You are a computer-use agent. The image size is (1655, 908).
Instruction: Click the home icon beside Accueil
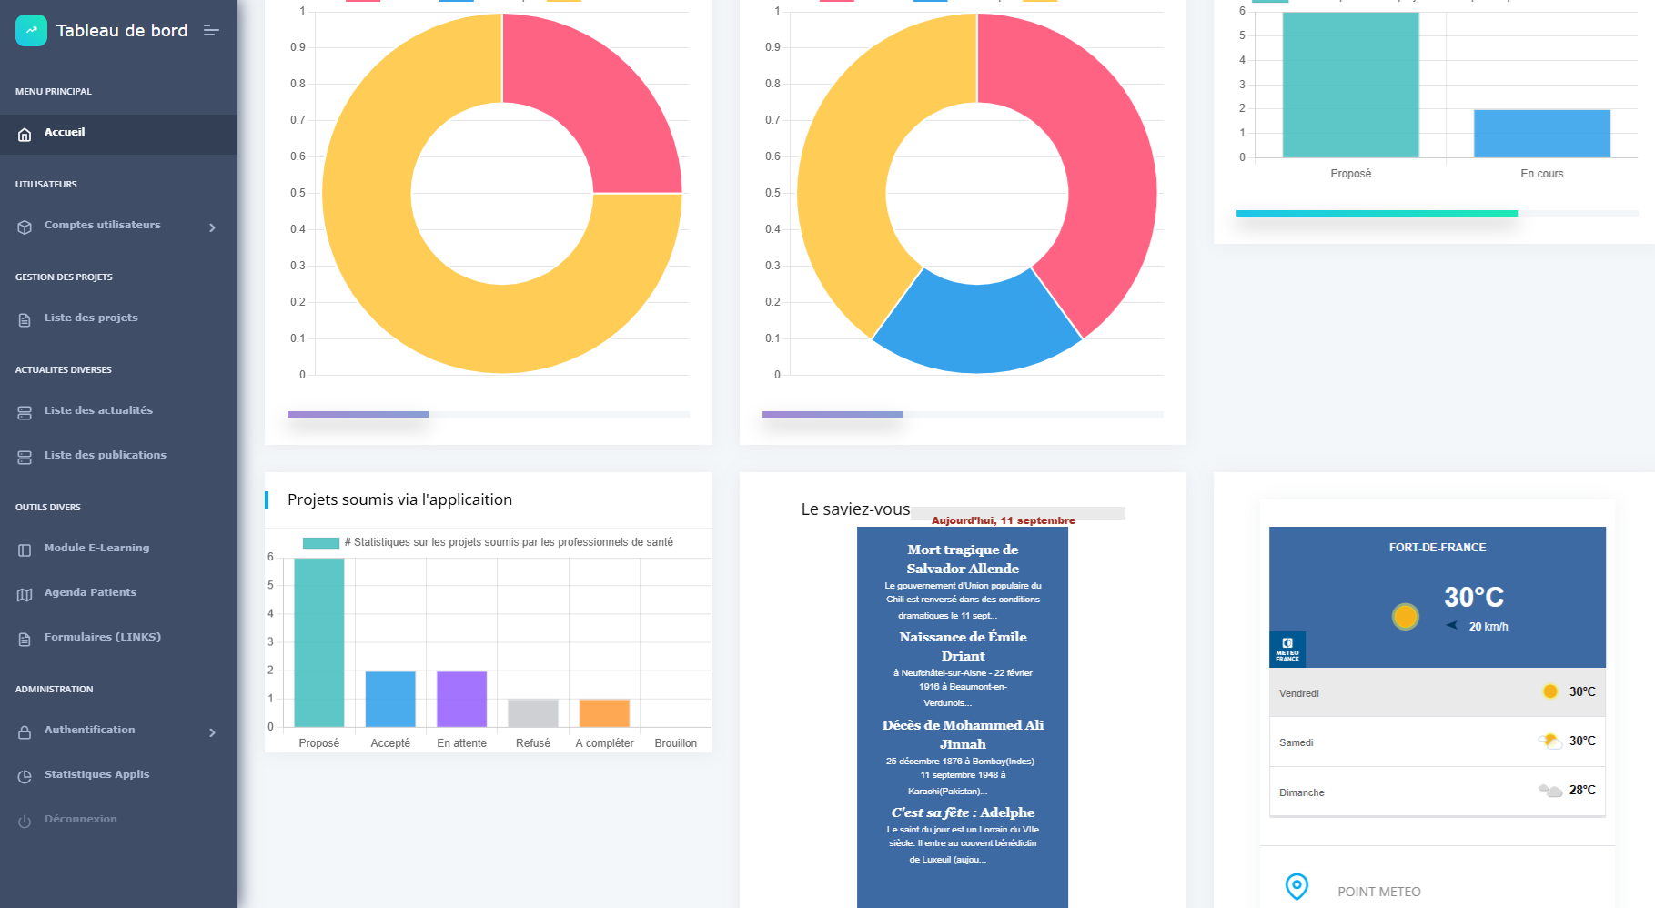[x=25, y=135]
